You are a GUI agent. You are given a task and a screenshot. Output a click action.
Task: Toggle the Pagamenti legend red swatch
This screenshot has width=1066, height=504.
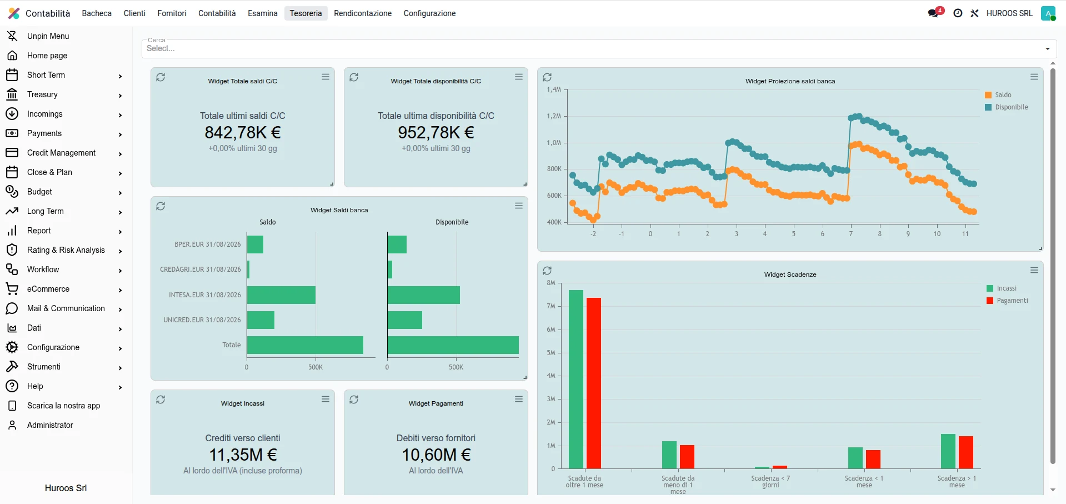990,301
